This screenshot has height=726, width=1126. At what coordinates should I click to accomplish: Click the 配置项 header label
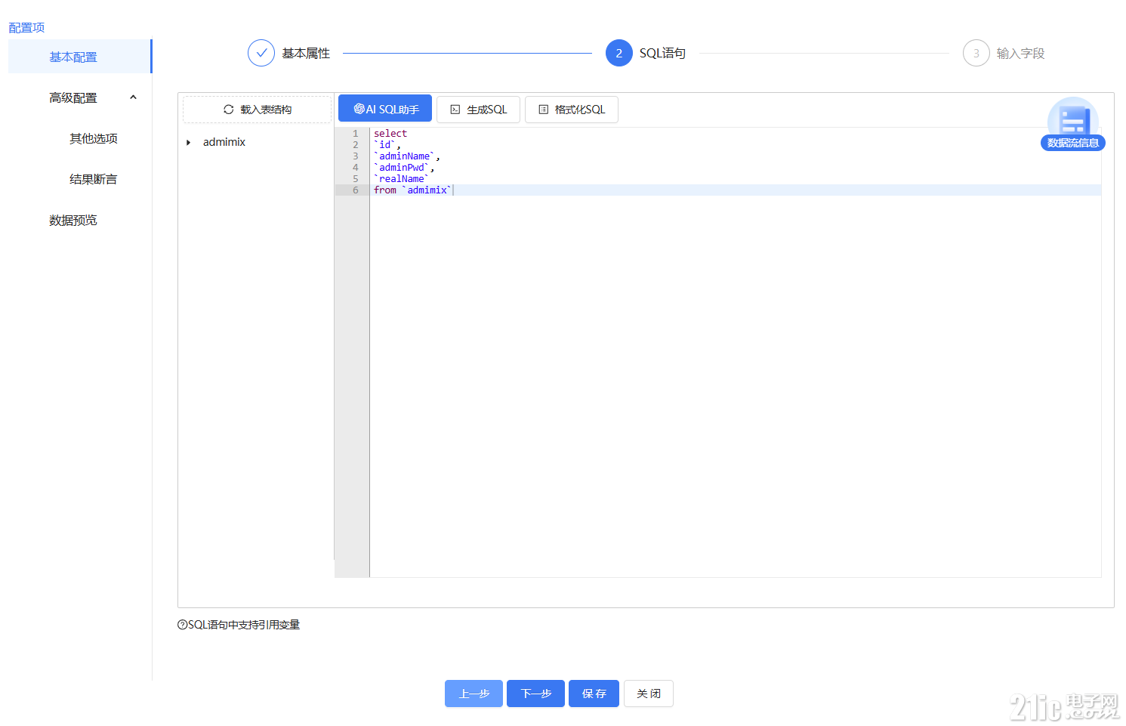(x=26, y=27)
